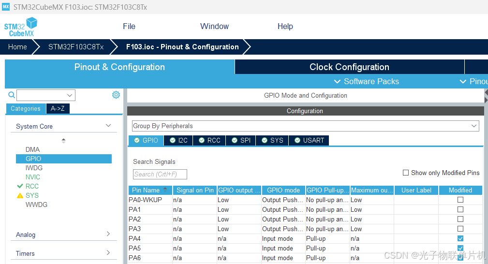
Task: Open the Window menu
Action: coord(214,27)
